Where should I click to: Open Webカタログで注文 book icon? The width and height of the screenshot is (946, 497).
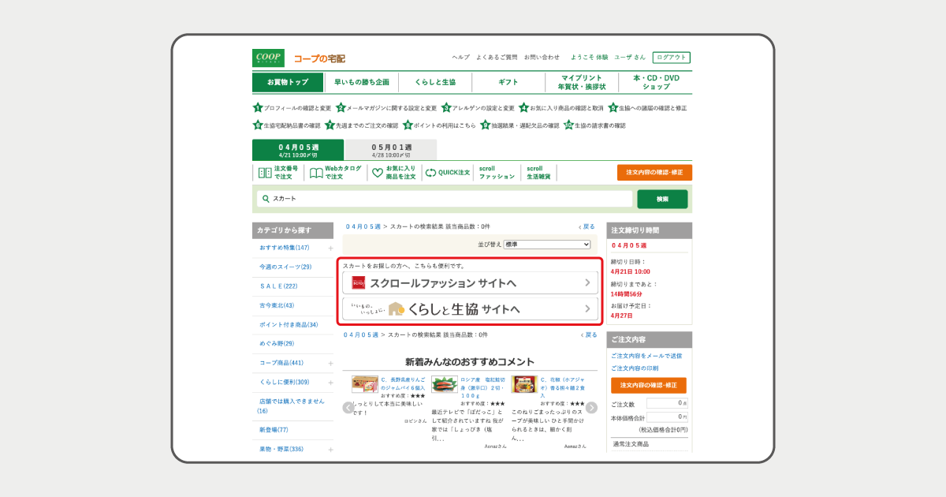point(315,173)
